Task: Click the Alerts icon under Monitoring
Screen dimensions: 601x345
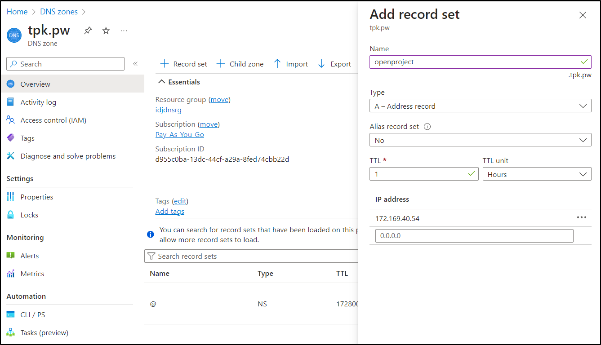Action: pos(11,256)
